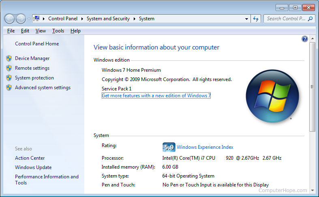The height and width of the screenshot is (197, 319).
Task: Click the 5.9 rating badge icon
Action: pos(169,147)
